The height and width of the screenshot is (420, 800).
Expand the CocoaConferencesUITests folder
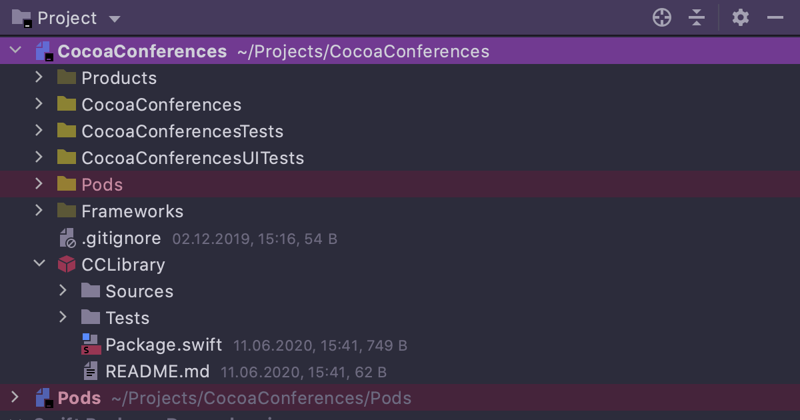click(x=39, y=157)
